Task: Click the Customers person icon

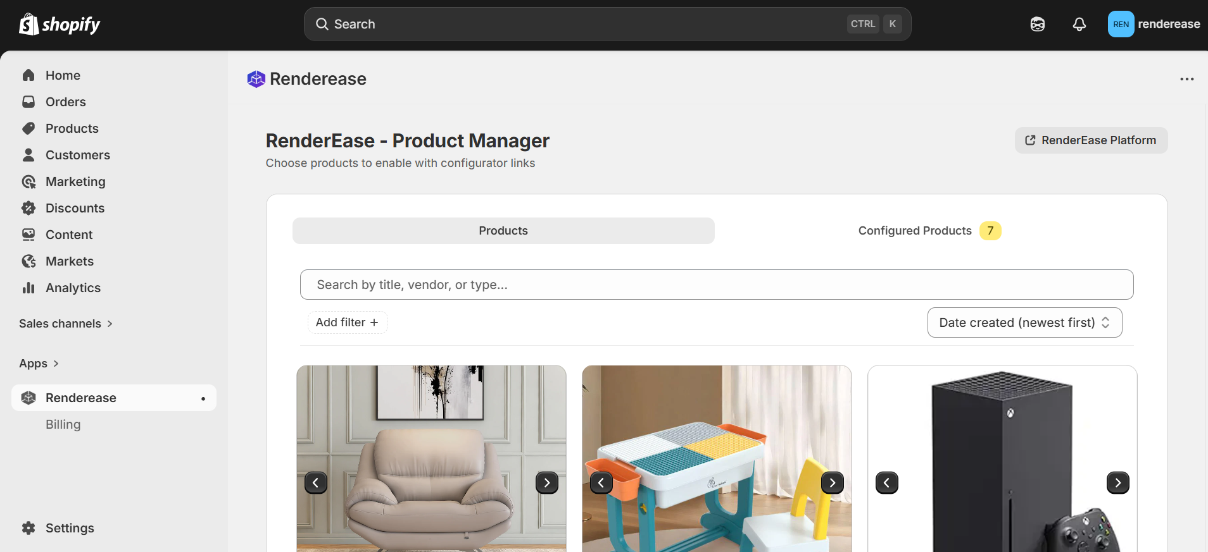Action: coord(28,155)
